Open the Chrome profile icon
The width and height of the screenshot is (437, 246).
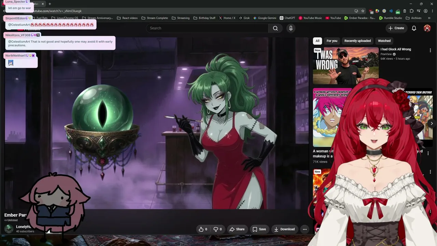pyautogui.click(x=425, y=11)
